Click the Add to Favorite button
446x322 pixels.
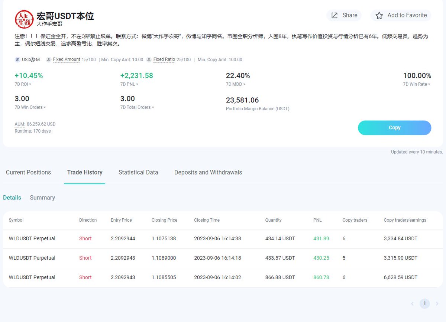[x=401, y=15]
